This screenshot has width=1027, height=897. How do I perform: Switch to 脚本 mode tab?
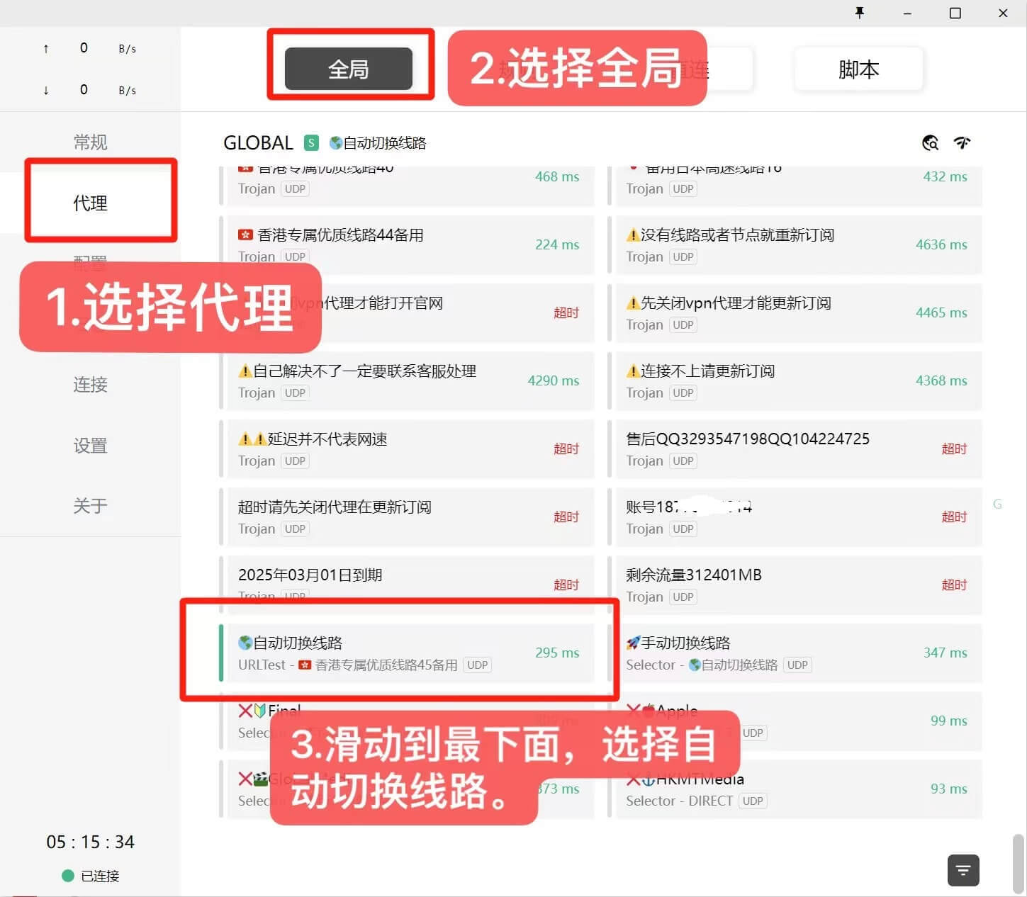point(858,69)
